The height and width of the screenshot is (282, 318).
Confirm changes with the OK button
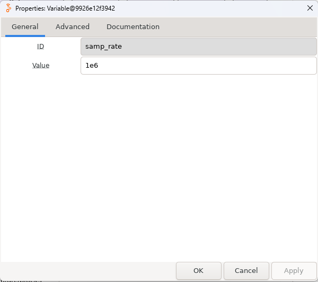click(x=198, y=271)
